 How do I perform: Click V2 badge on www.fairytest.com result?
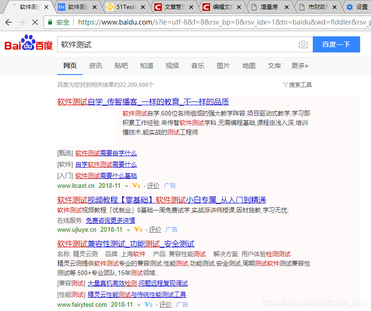pyautogui.click(x=149, y=304)
